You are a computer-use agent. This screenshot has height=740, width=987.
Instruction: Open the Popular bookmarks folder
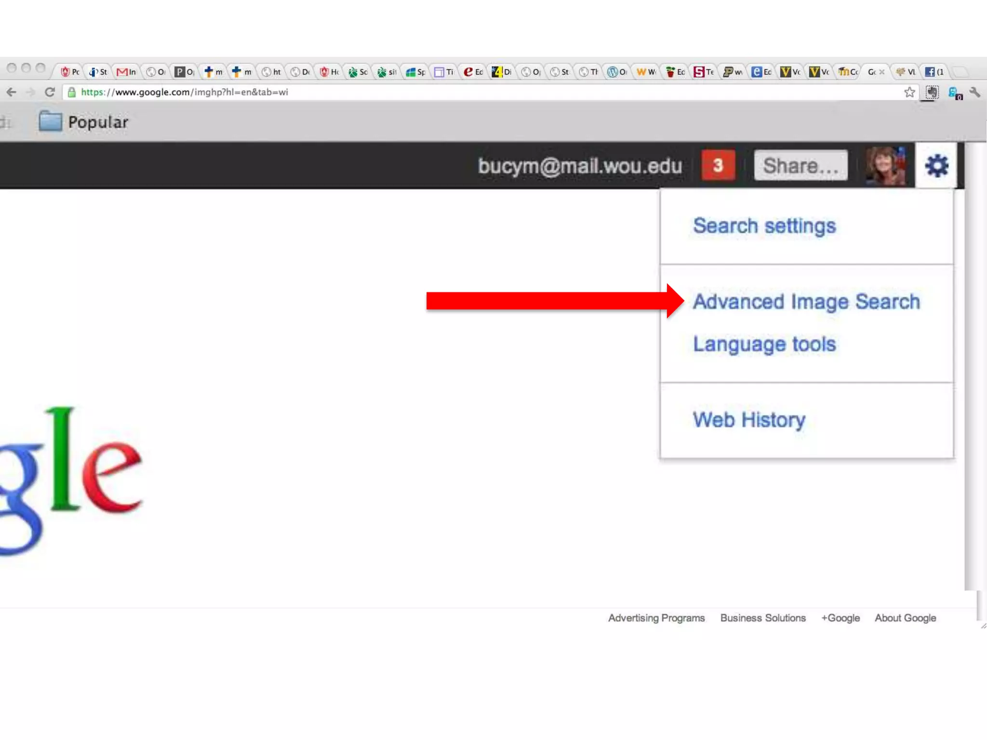coord(84,122)
